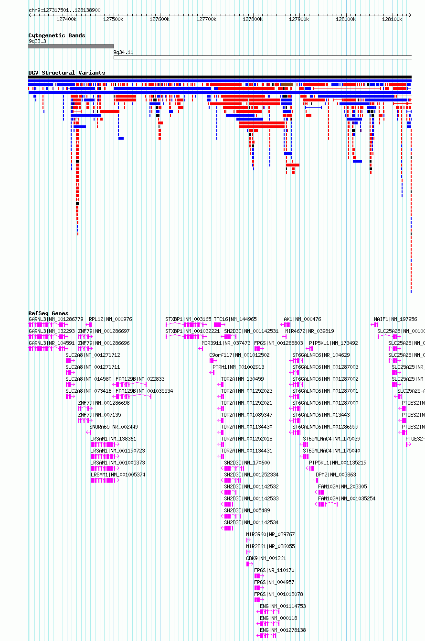Screen dimensions: 425x641
Task: Click the 127400k ruler tick label
Action: [x=66, y=19]
